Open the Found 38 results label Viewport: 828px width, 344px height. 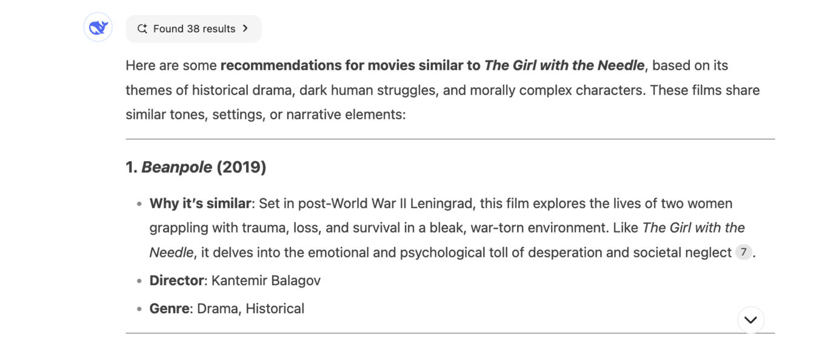pos(194,28)
